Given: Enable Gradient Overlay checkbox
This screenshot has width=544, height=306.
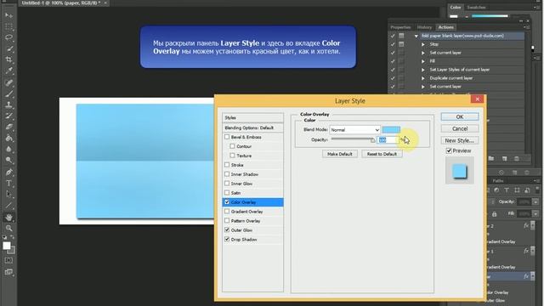Looking at the screenshot, I should click(227, 212).
